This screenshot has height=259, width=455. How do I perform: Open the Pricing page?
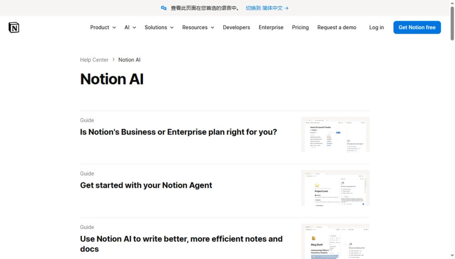tap(300, 27)
